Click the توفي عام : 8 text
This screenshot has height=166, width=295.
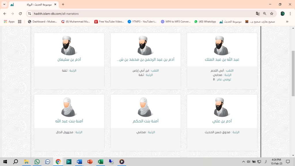tap(222, 80)
